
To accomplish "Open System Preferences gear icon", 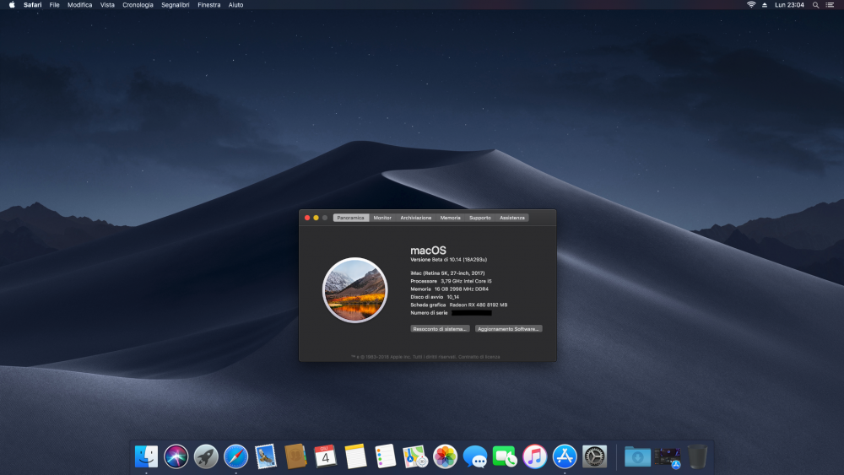I will point(595,456).
